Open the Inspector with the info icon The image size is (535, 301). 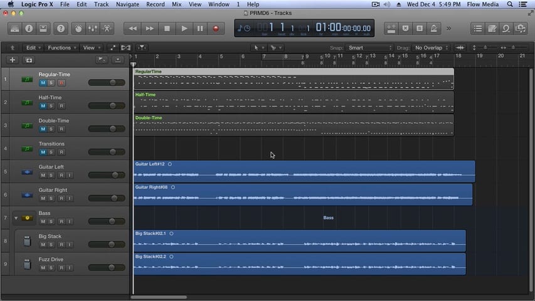29,28
